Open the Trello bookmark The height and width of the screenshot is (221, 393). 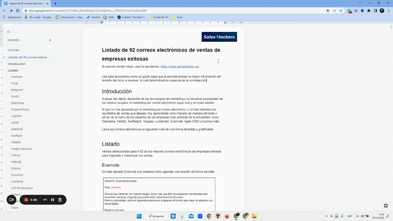(x=109, y=17)
